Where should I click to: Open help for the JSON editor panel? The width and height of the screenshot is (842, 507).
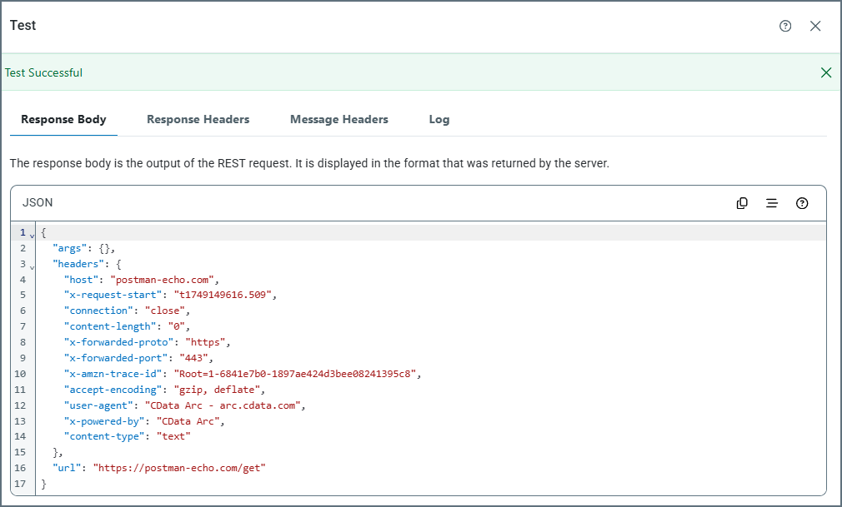tap(802, 203)
